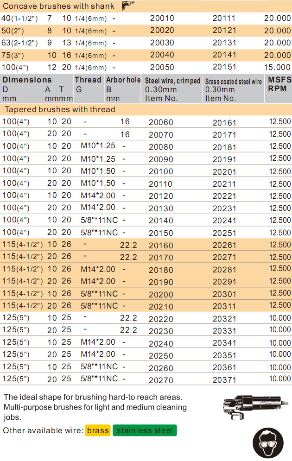Click the Tapered brushes with thread heading
The width and height of the screenshot is (292, 461).
coord(60,109)
